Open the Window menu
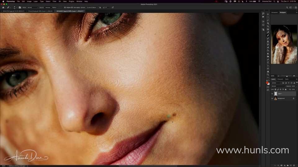This screenshot has height=167, width=298. [79, 1]
